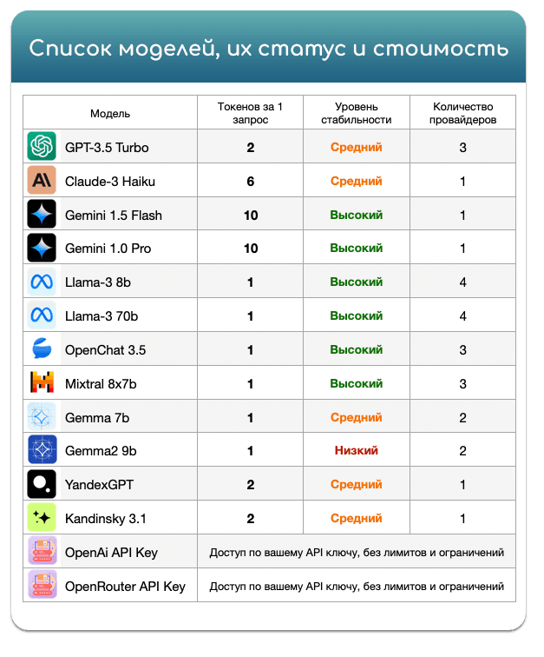544x657 pixels.
Task: Click the Gemma 7b "Средний" stability label
Action: (356, 417)
